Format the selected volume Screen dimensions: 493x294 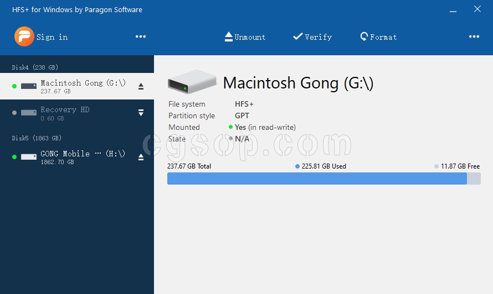coord(378,37)
